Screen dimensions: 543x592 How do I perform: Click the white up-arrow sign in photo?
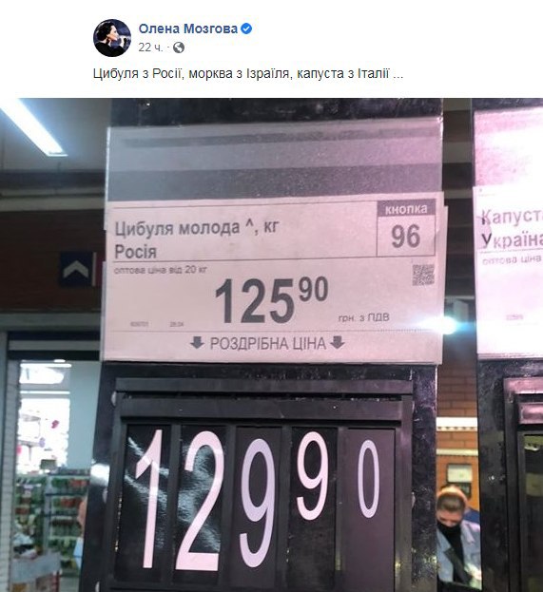tap(77, 269)
